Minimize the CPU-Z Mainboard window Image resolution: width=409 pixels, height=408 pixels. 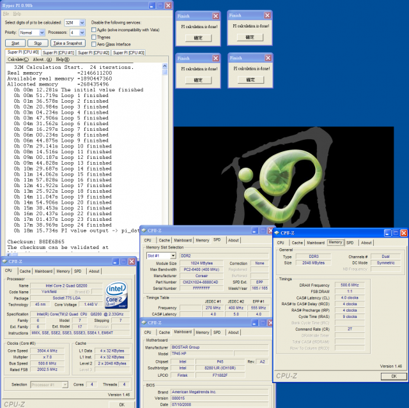tap(254, 323)
